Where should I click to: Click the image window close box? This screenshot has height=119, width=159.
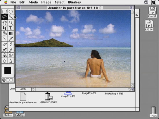pos(19,8)
